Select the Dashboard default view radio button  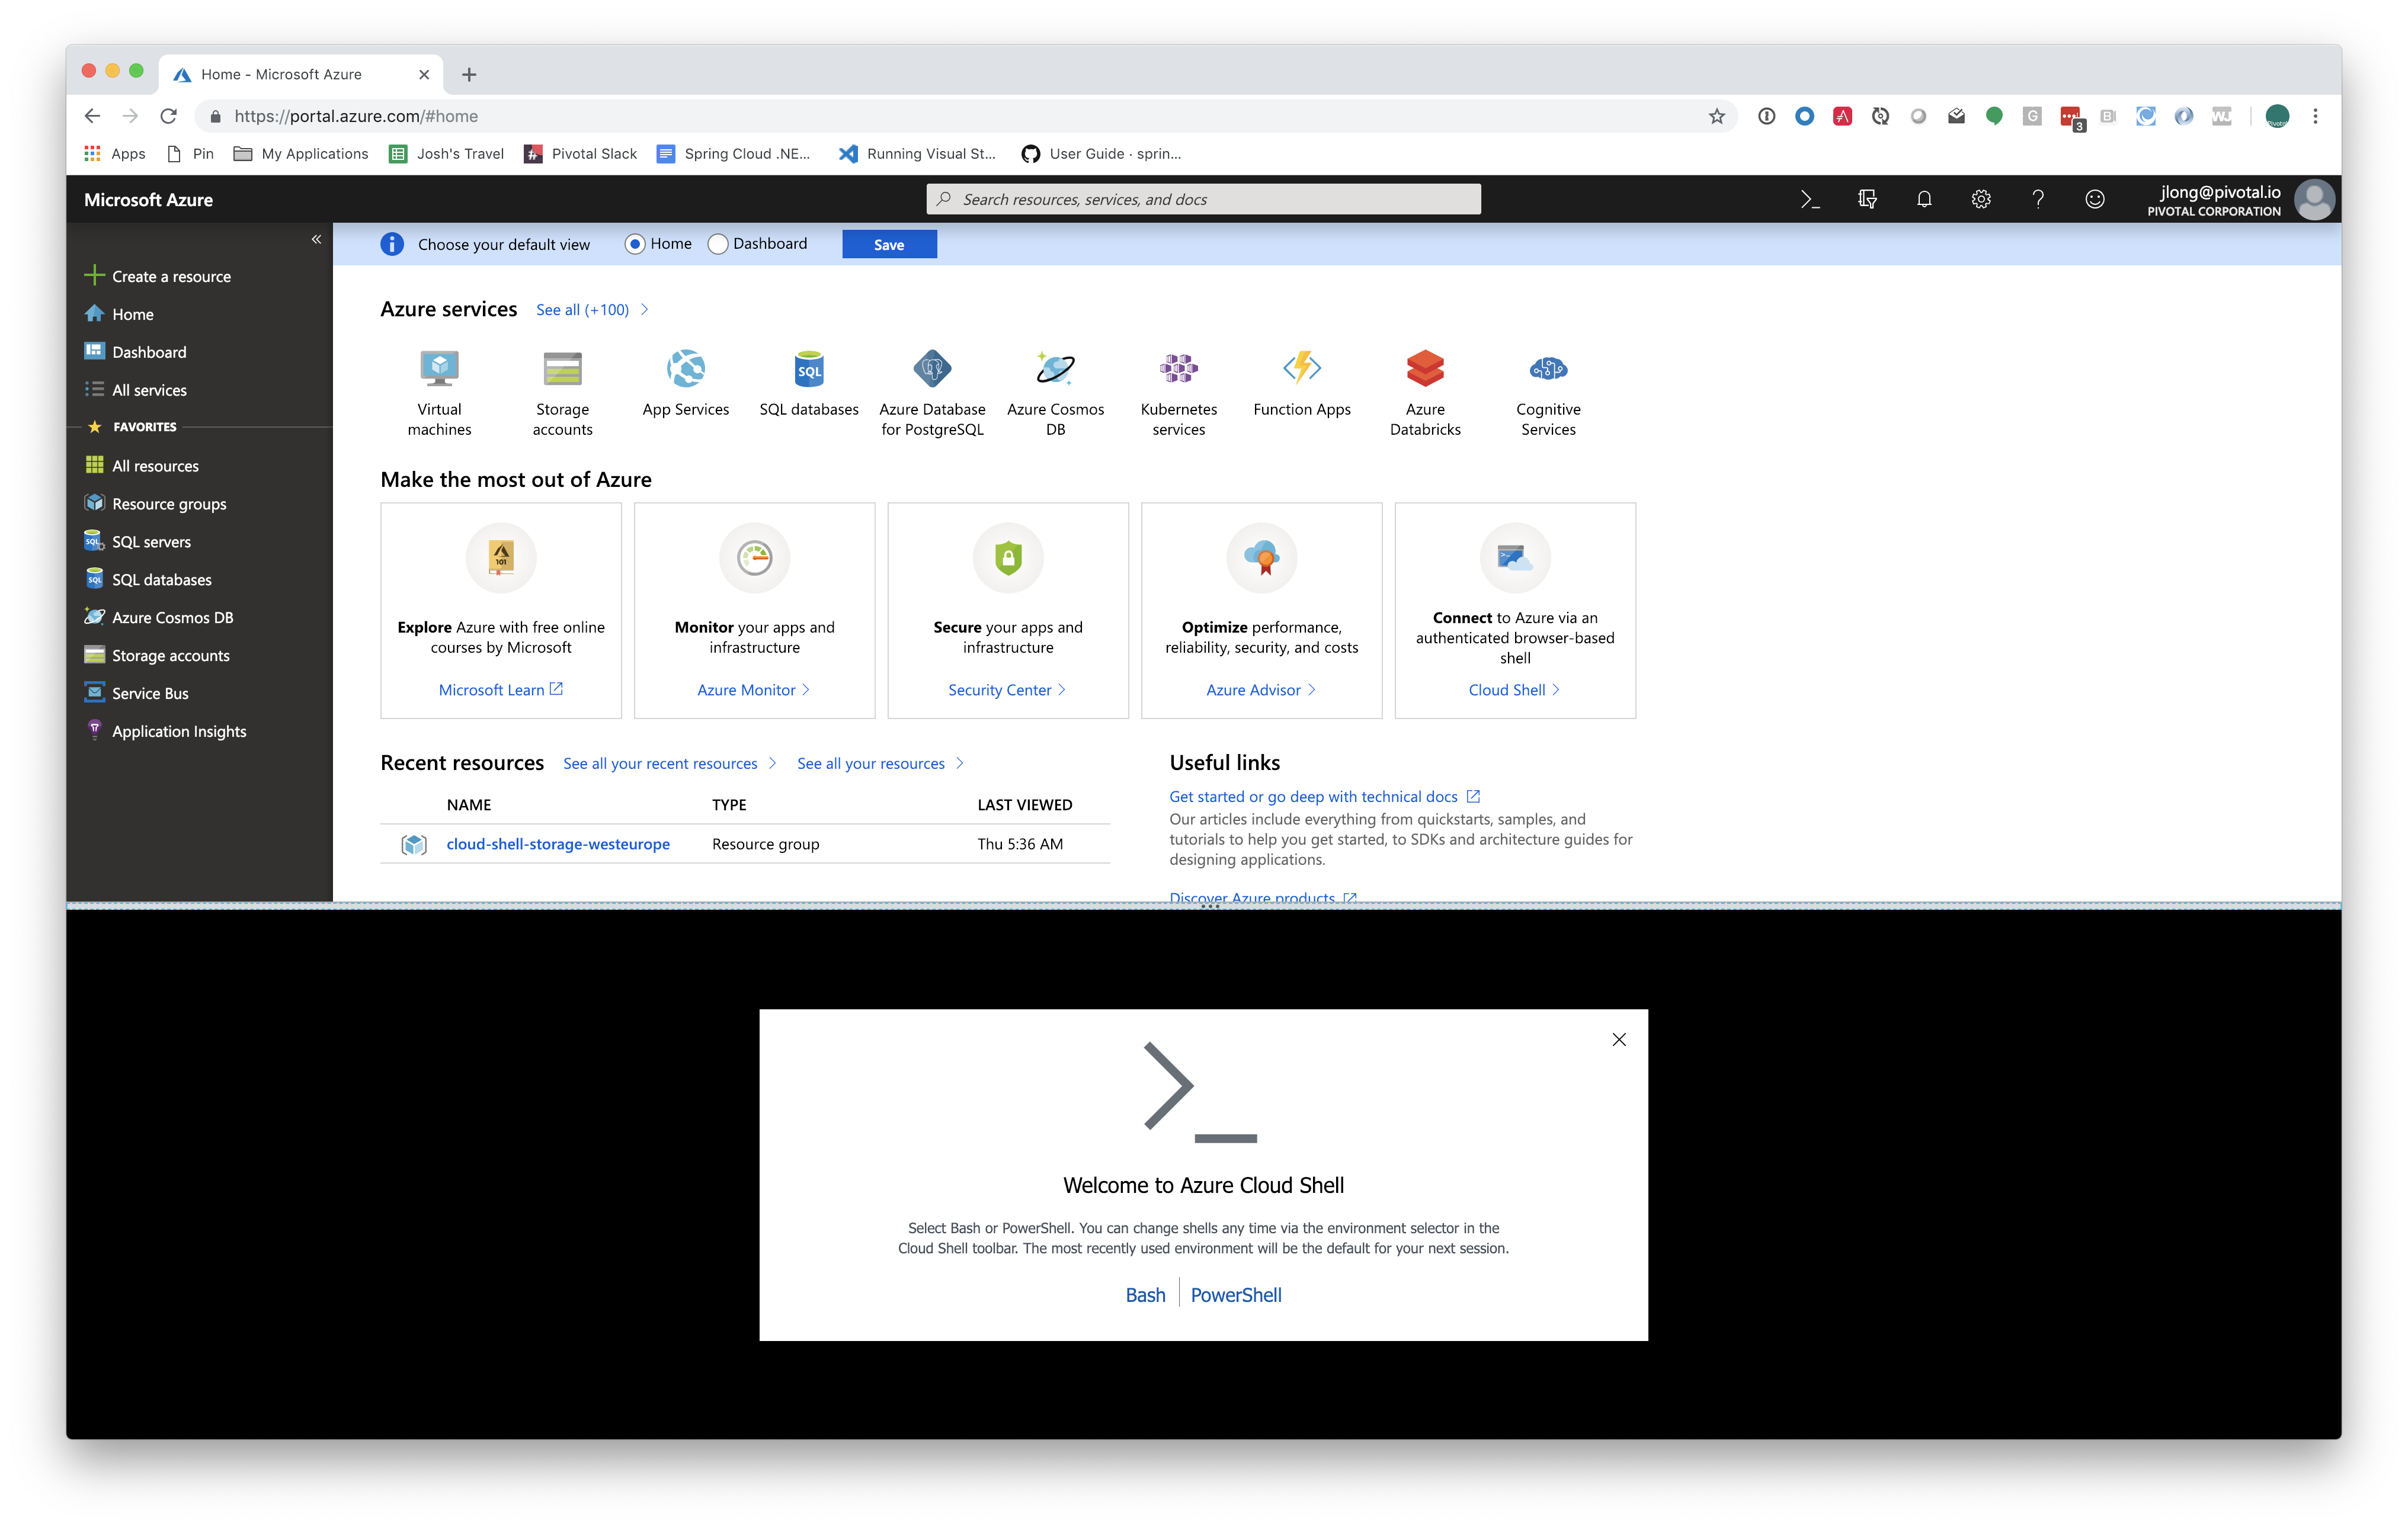[717, 244]
